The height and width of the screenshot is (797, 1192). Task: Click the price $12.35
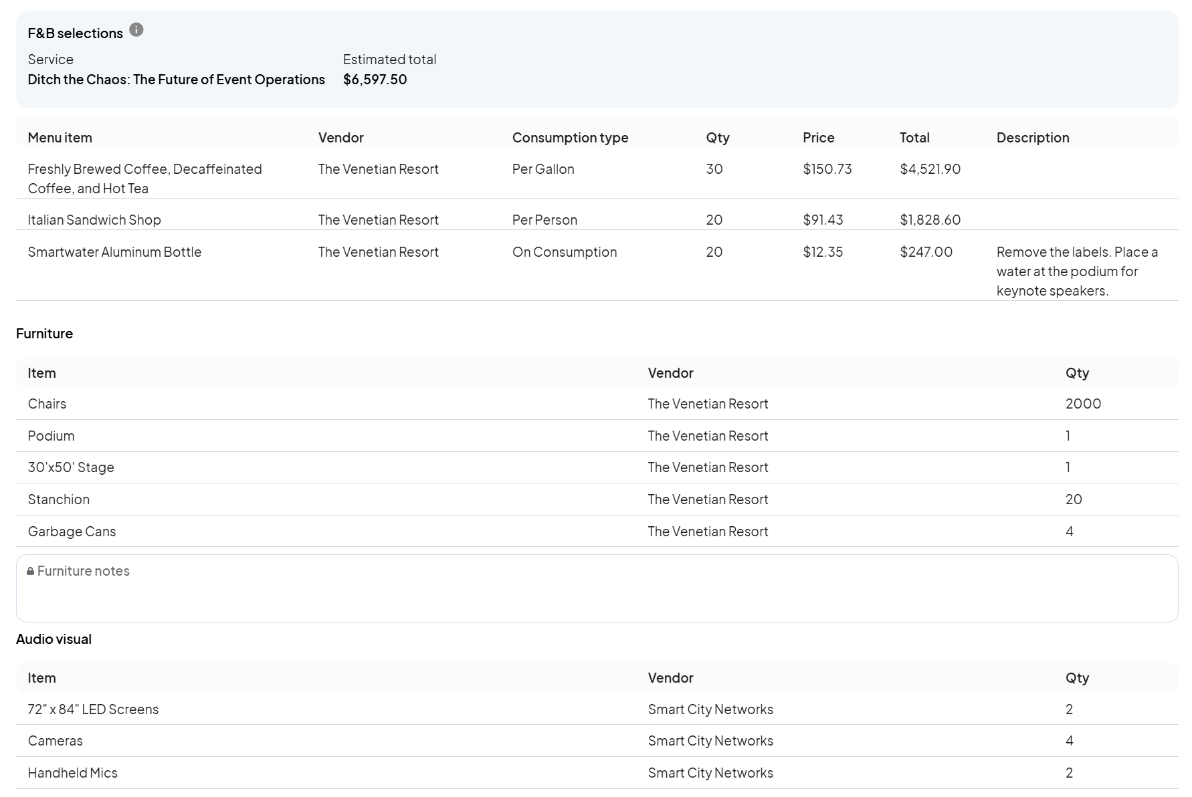point(823,252)
